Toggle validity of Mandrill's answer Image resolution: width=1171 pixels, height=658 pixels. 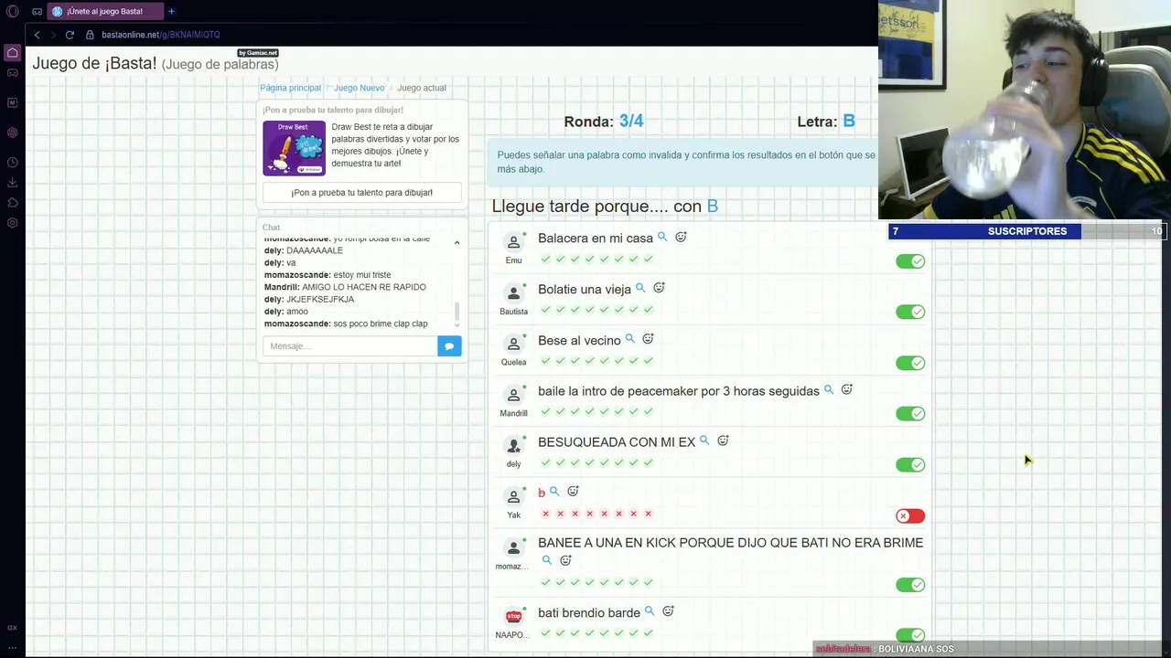pos(910,413)
